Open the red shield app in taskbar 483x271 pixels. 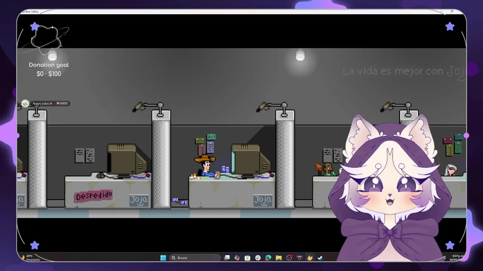pos(300,258)
